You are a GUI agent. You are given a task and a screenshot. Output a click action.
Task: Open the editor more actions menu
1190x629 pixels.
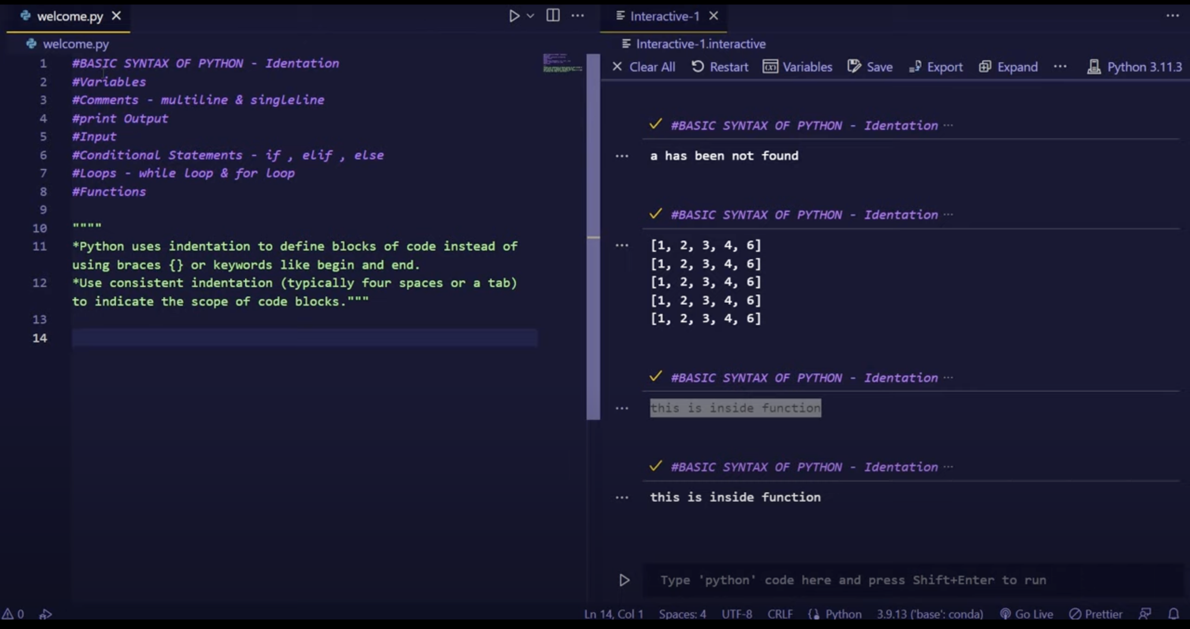pos(577,16)
